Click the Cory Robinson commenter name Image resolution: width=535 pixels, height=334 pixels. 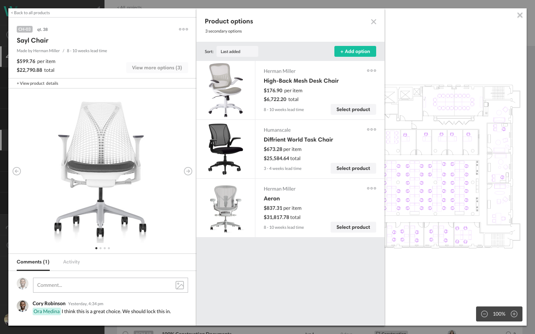point(49,304)
